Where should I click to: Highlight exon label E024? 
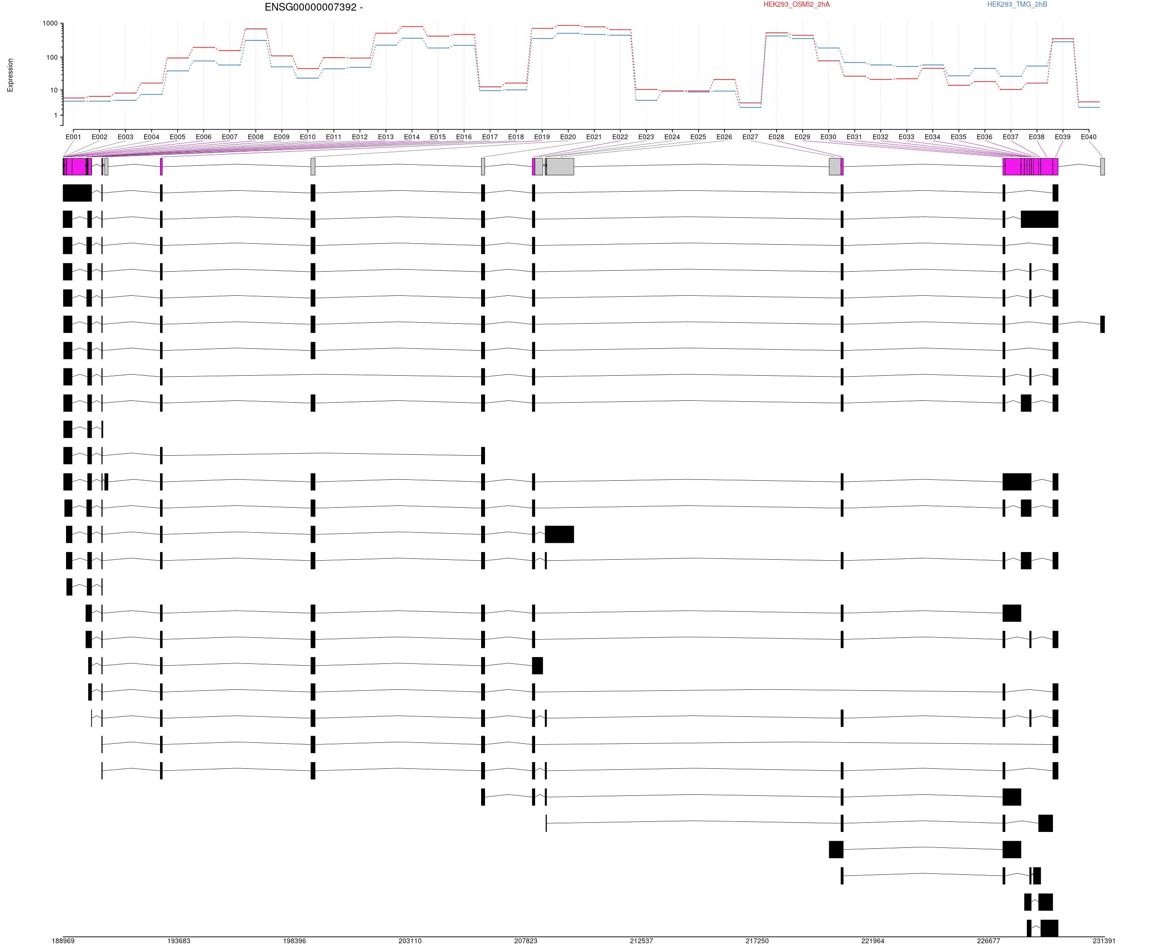click(x=673, y=137)
